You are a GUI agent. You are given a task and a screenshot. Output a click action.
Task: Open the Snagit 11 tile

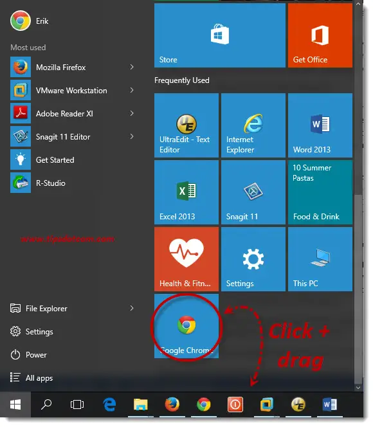(x=253, y=192)
